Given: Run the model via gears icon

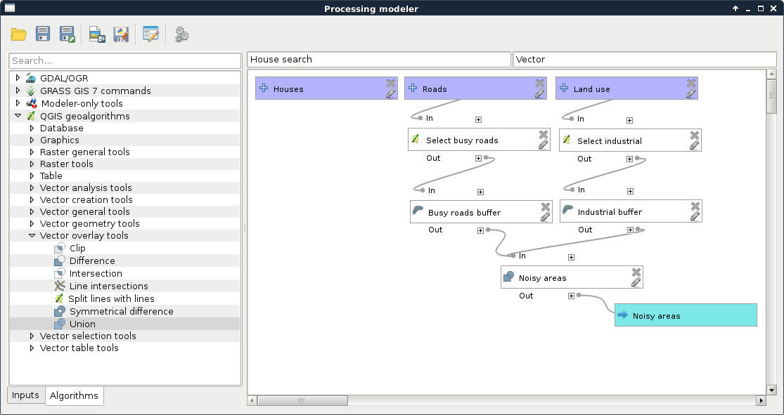Looking at the screenshot, I should 181,34.
